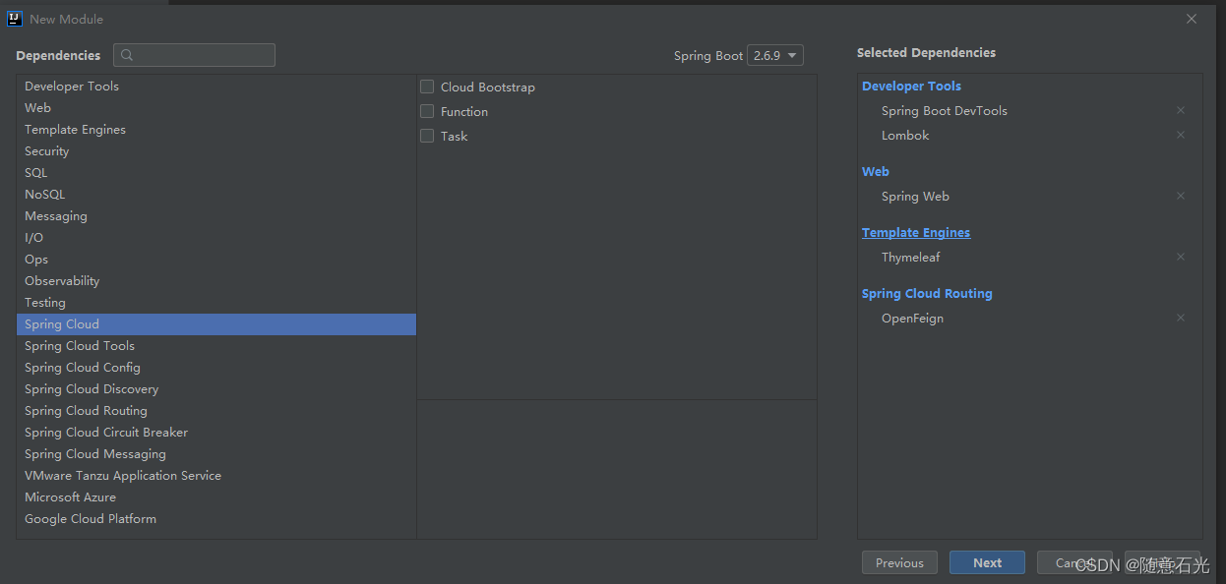This screenshot has width=1226, height=584.
Task: Select the I/O category
Action: click(216, 238)
